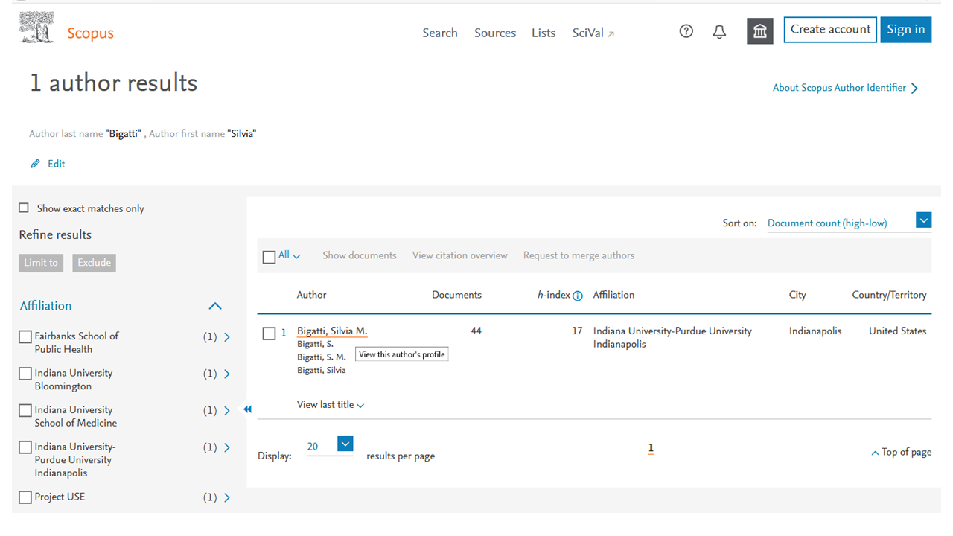Viewport: 953px width, 536px height.
Task: Expand View last title
Action: (330, 405)
